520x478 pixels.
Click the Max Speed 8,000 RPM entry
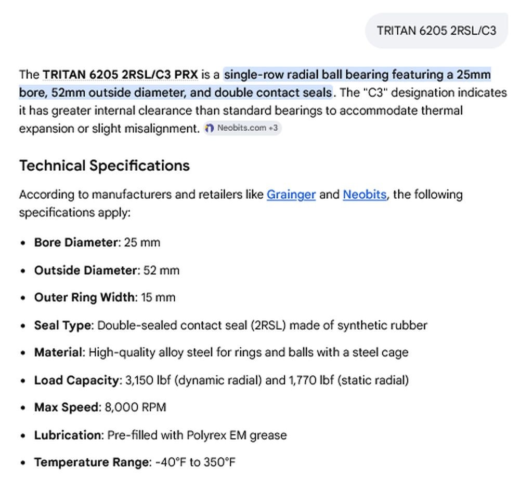[x=100, y=407]
